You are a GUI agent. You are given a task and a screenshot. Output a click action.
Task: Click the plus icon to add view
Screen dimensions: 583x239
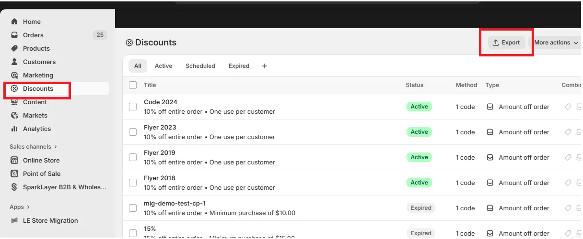265,66
